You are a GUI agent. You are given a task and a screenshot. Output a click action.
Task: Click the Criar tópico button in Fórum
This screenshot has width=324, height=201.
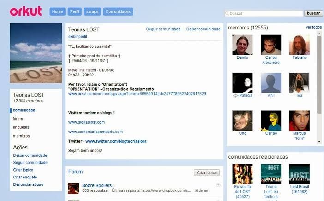point(207,172)
